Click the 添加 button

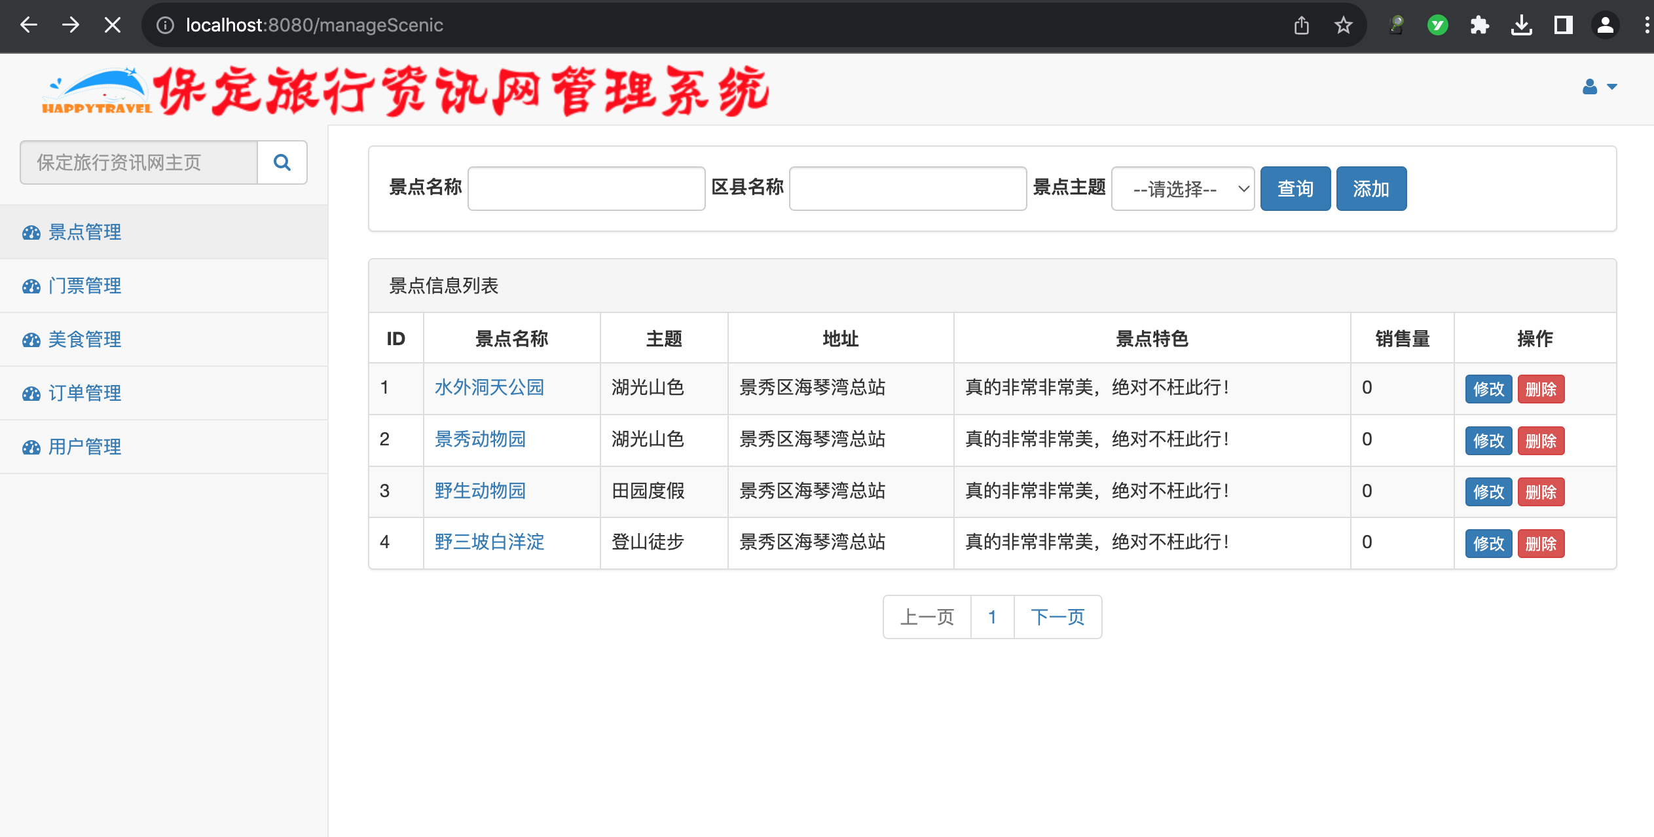pos(1371,189)
